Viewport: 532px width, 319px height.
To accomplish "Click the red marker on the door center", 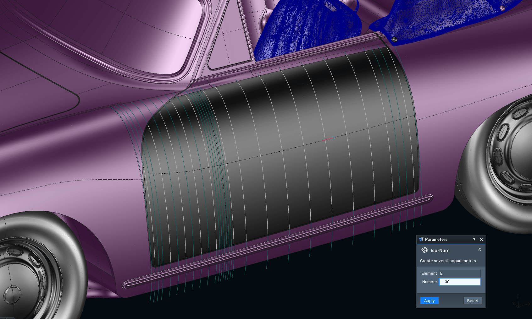I will click(328, 139).
